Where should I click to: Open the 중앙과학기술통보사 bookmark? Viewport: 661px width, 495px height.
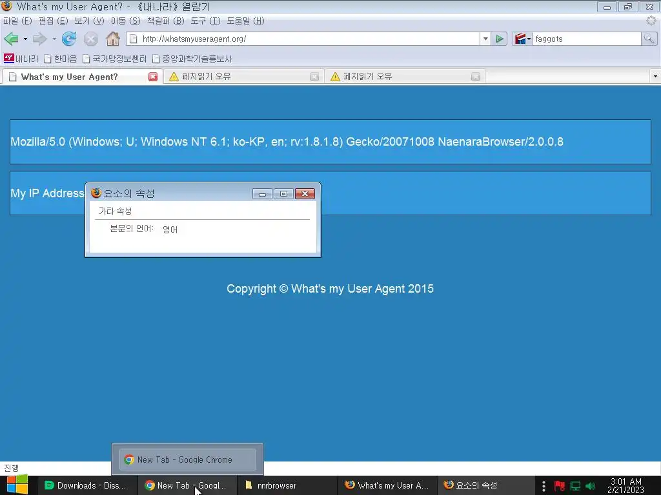pyautogui.click(x=192, y=59)
